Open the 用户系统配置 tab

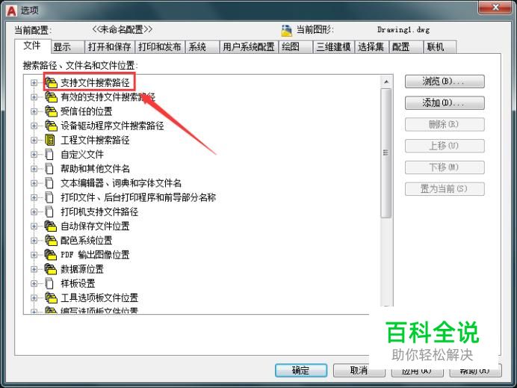click(249, 47)
